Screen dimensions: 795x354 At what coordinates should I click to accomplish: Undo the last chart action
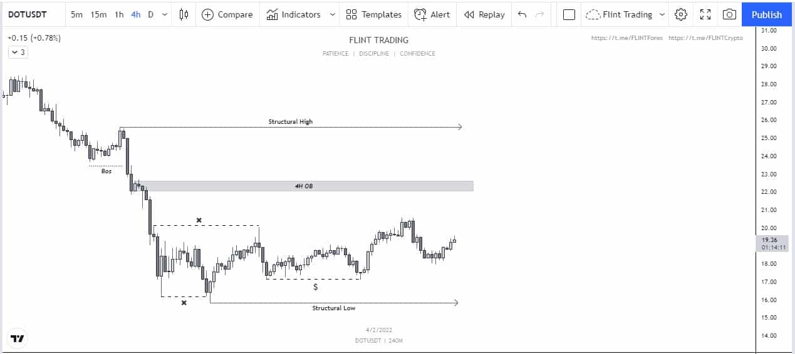[x=522, y=14]
